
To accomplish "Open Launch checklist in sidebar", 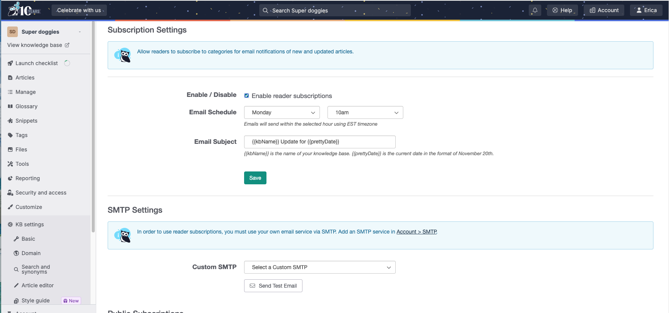I will (x=36, y=63).
